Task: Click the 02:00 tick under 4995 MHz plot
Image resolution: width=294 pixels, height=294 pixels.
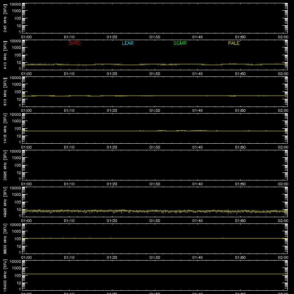Action: pos(283,221)
